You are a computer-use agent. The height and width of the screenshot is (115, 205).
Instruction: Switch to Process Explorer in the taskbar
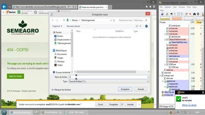(x=52, y=112)
